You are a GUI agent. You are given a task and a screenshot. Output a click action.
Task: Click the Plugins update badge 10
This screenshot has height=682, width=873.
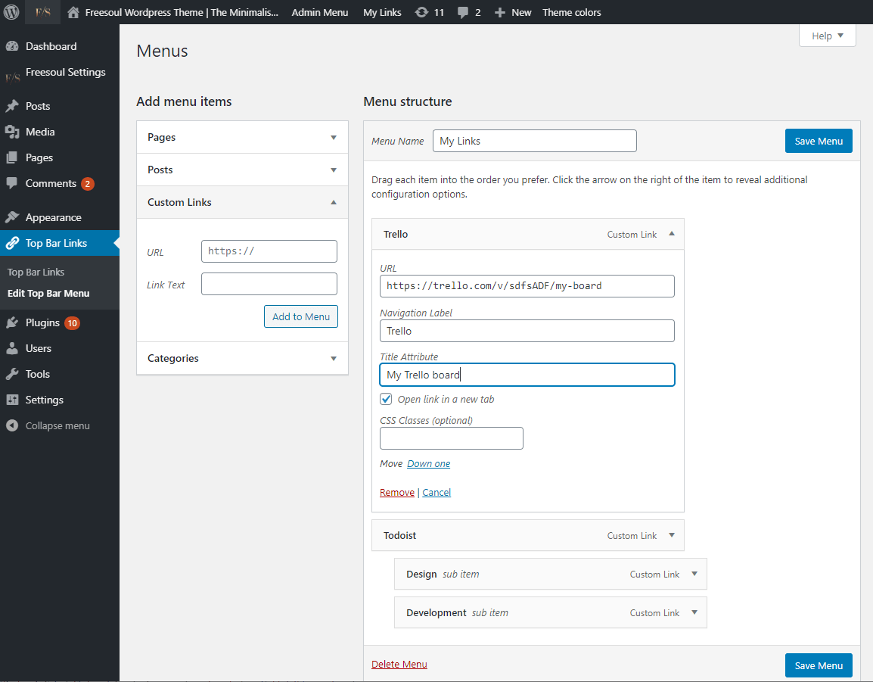(x=73, y=323)
